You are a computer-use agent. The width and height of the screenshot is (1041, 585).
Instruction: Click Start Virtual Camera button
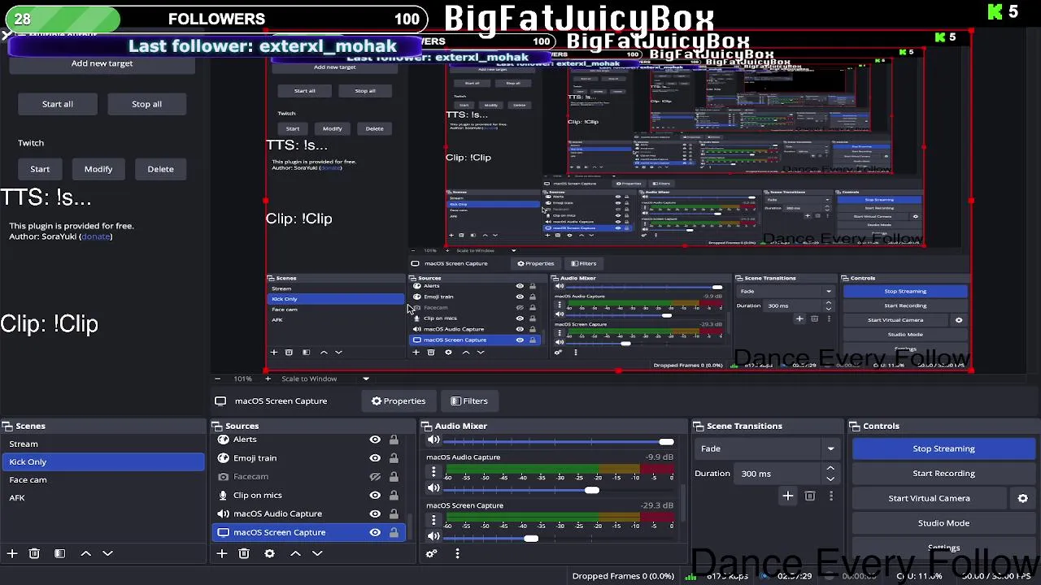929,498
